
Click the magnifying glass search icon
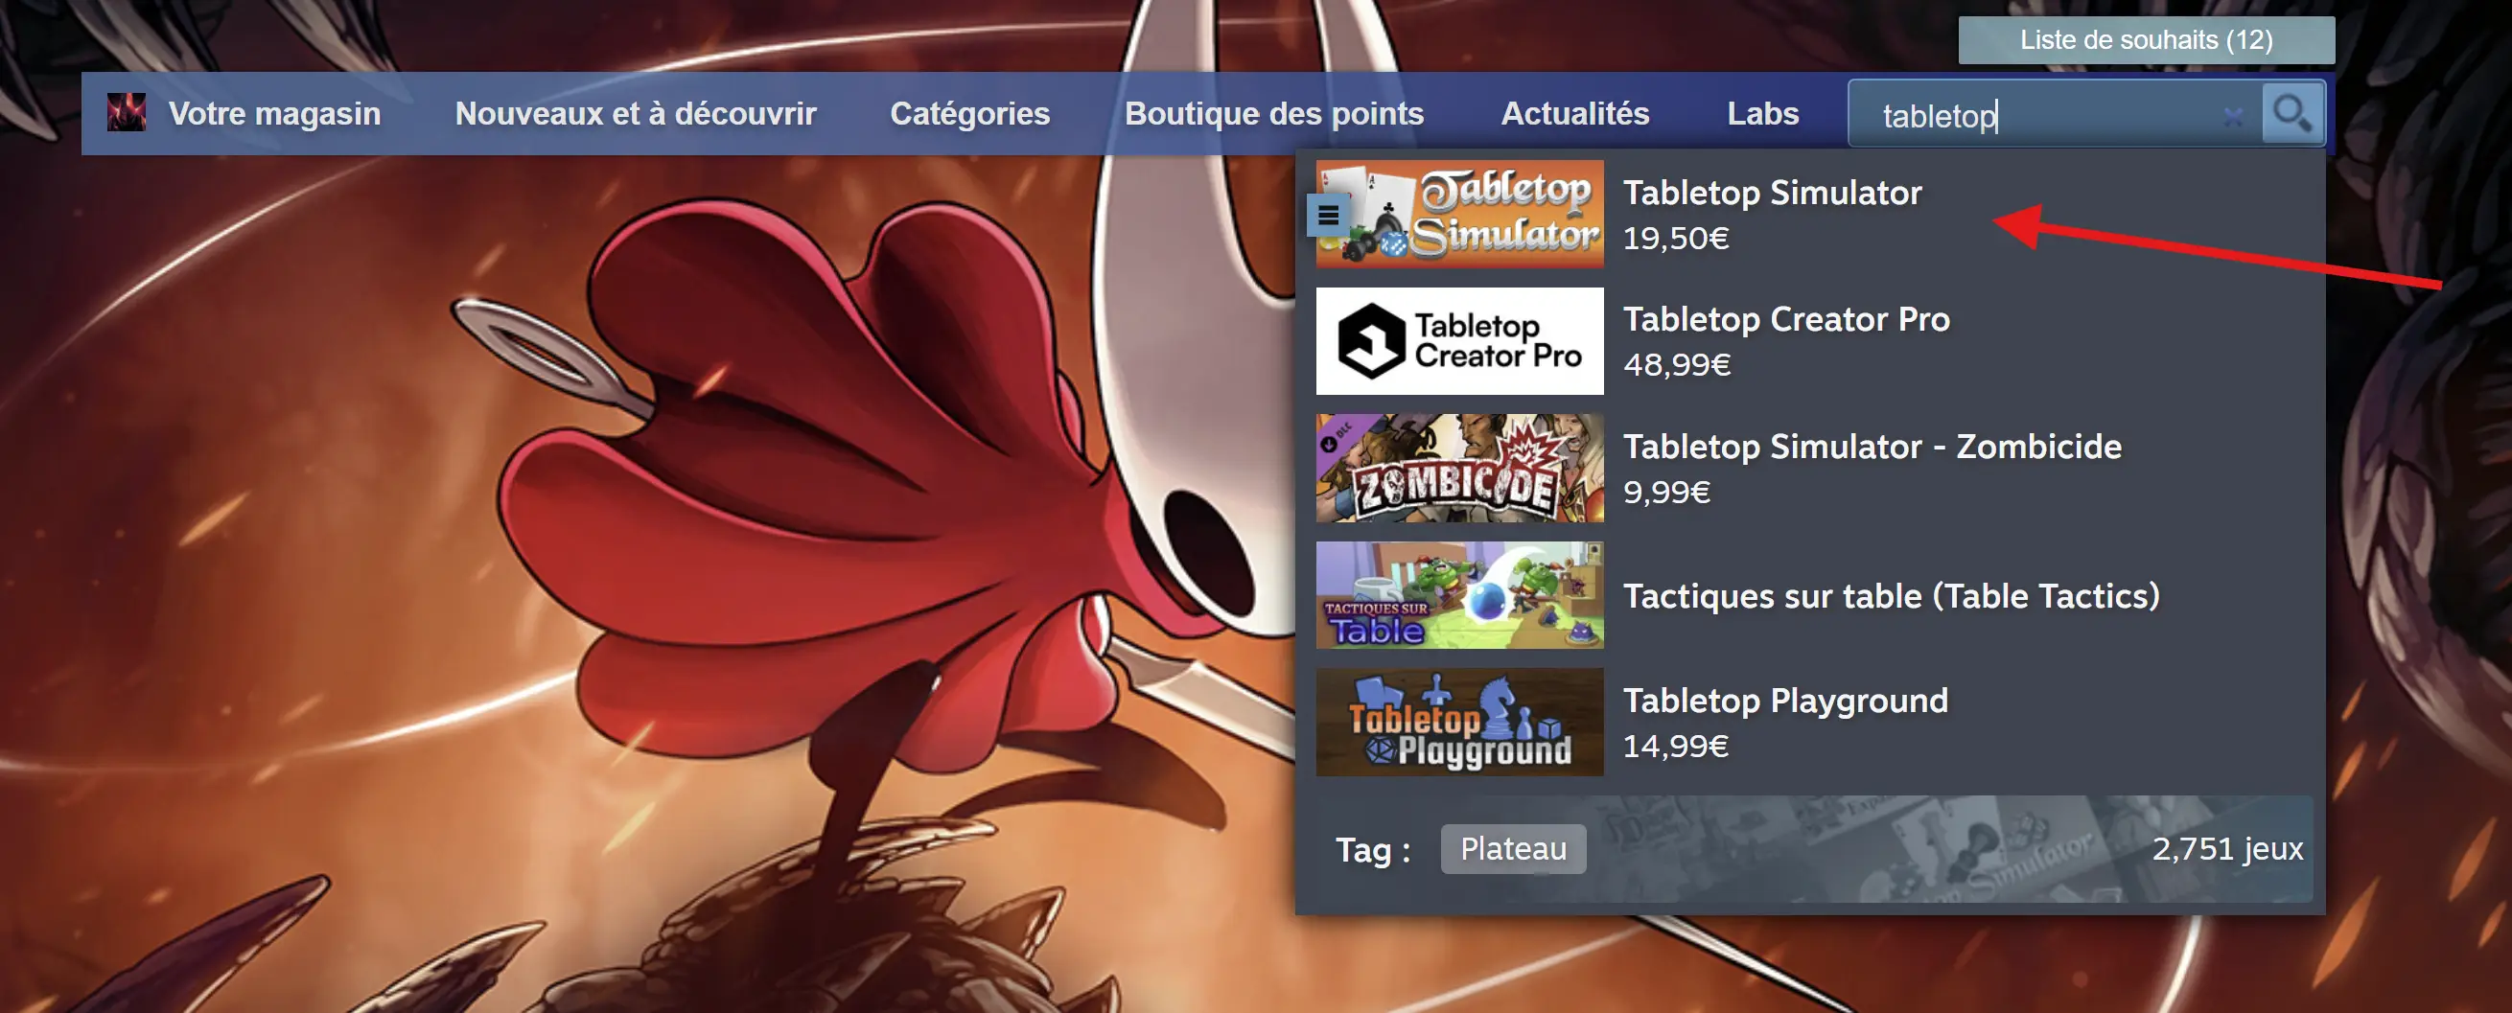(x=2291, y=114)
